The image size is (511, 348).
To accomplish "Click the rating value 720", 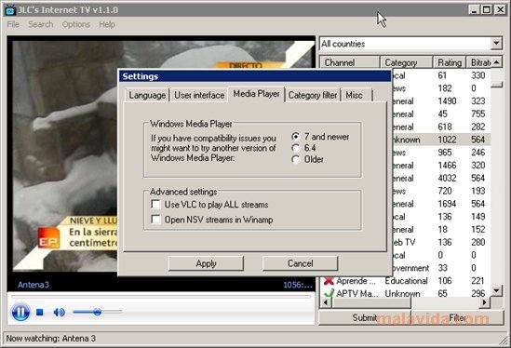I will [445, 191].
